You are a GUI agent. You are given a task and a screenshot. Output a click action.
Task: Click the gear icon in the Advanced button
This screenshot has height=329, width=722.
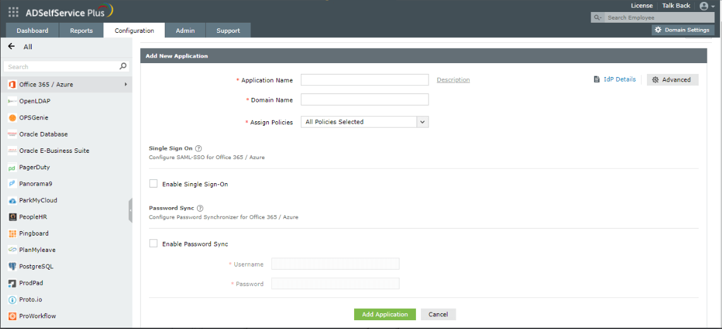[x=656, y=80]
